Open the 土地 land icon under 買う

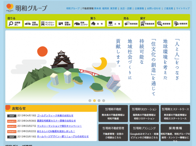(x=114, y=24)
